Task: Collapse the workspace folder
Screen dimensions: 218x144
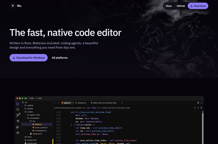Action: [x=33, y=118]
